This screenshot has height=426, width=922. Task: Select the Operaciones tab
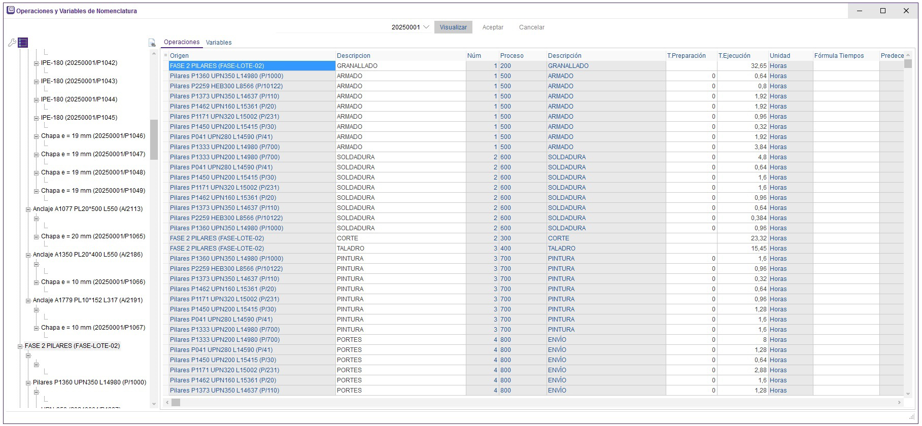182,43
